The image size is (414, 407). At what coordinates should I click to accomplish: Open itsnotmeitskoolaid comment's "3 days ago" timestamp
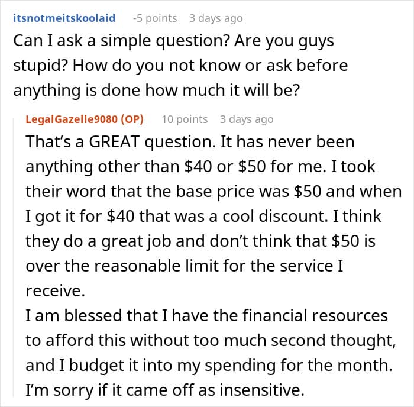click(x=216, y=18)
